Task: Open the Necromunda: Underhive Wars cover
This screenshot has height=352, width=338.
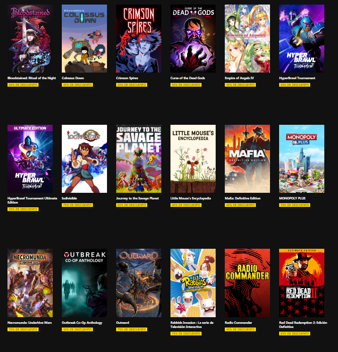Action: point(30,283)
